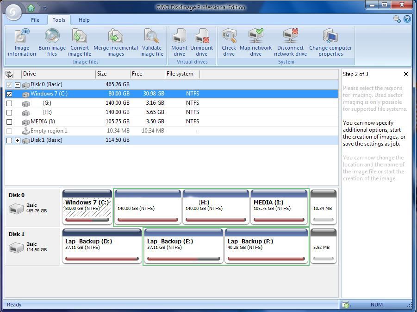Open Map network drive

255,43
